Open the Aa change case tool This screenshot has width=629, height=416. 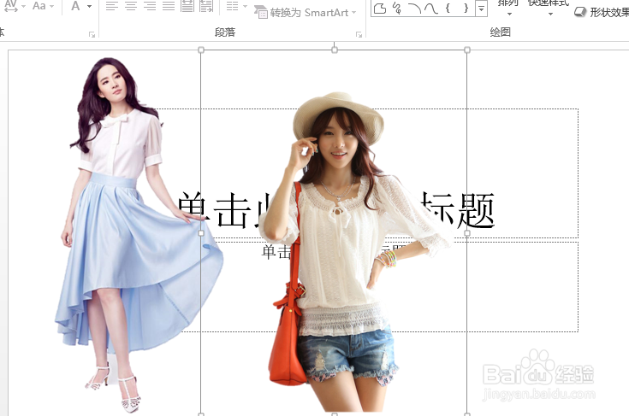[39, 6]
